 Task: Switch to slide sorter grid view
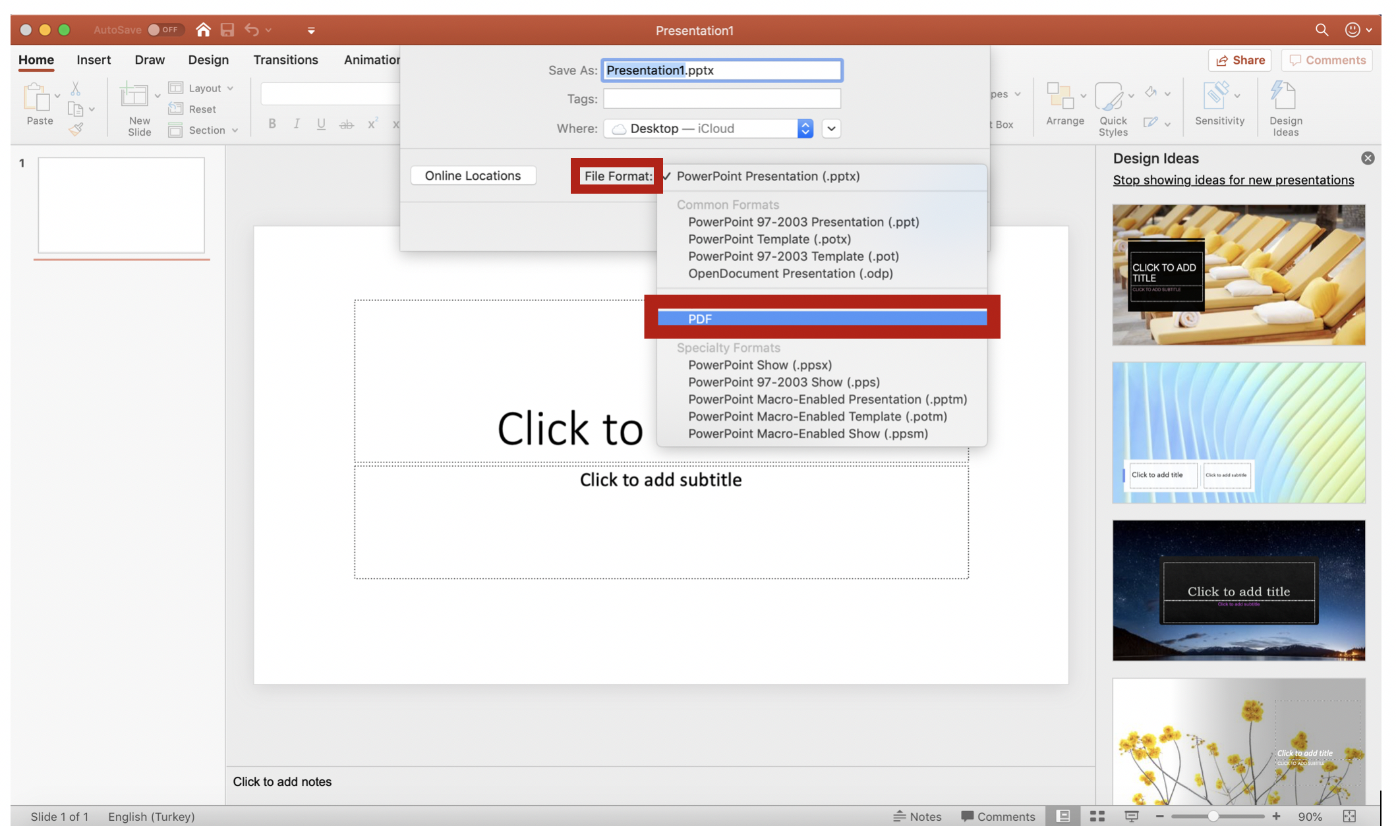[1097, 816]
